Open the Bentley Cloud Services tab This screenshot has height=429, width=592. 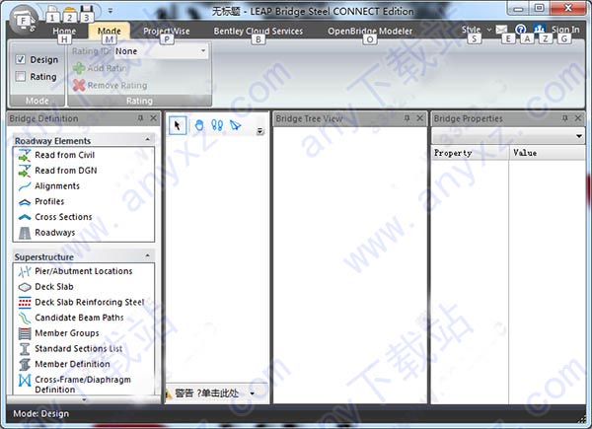259,31
